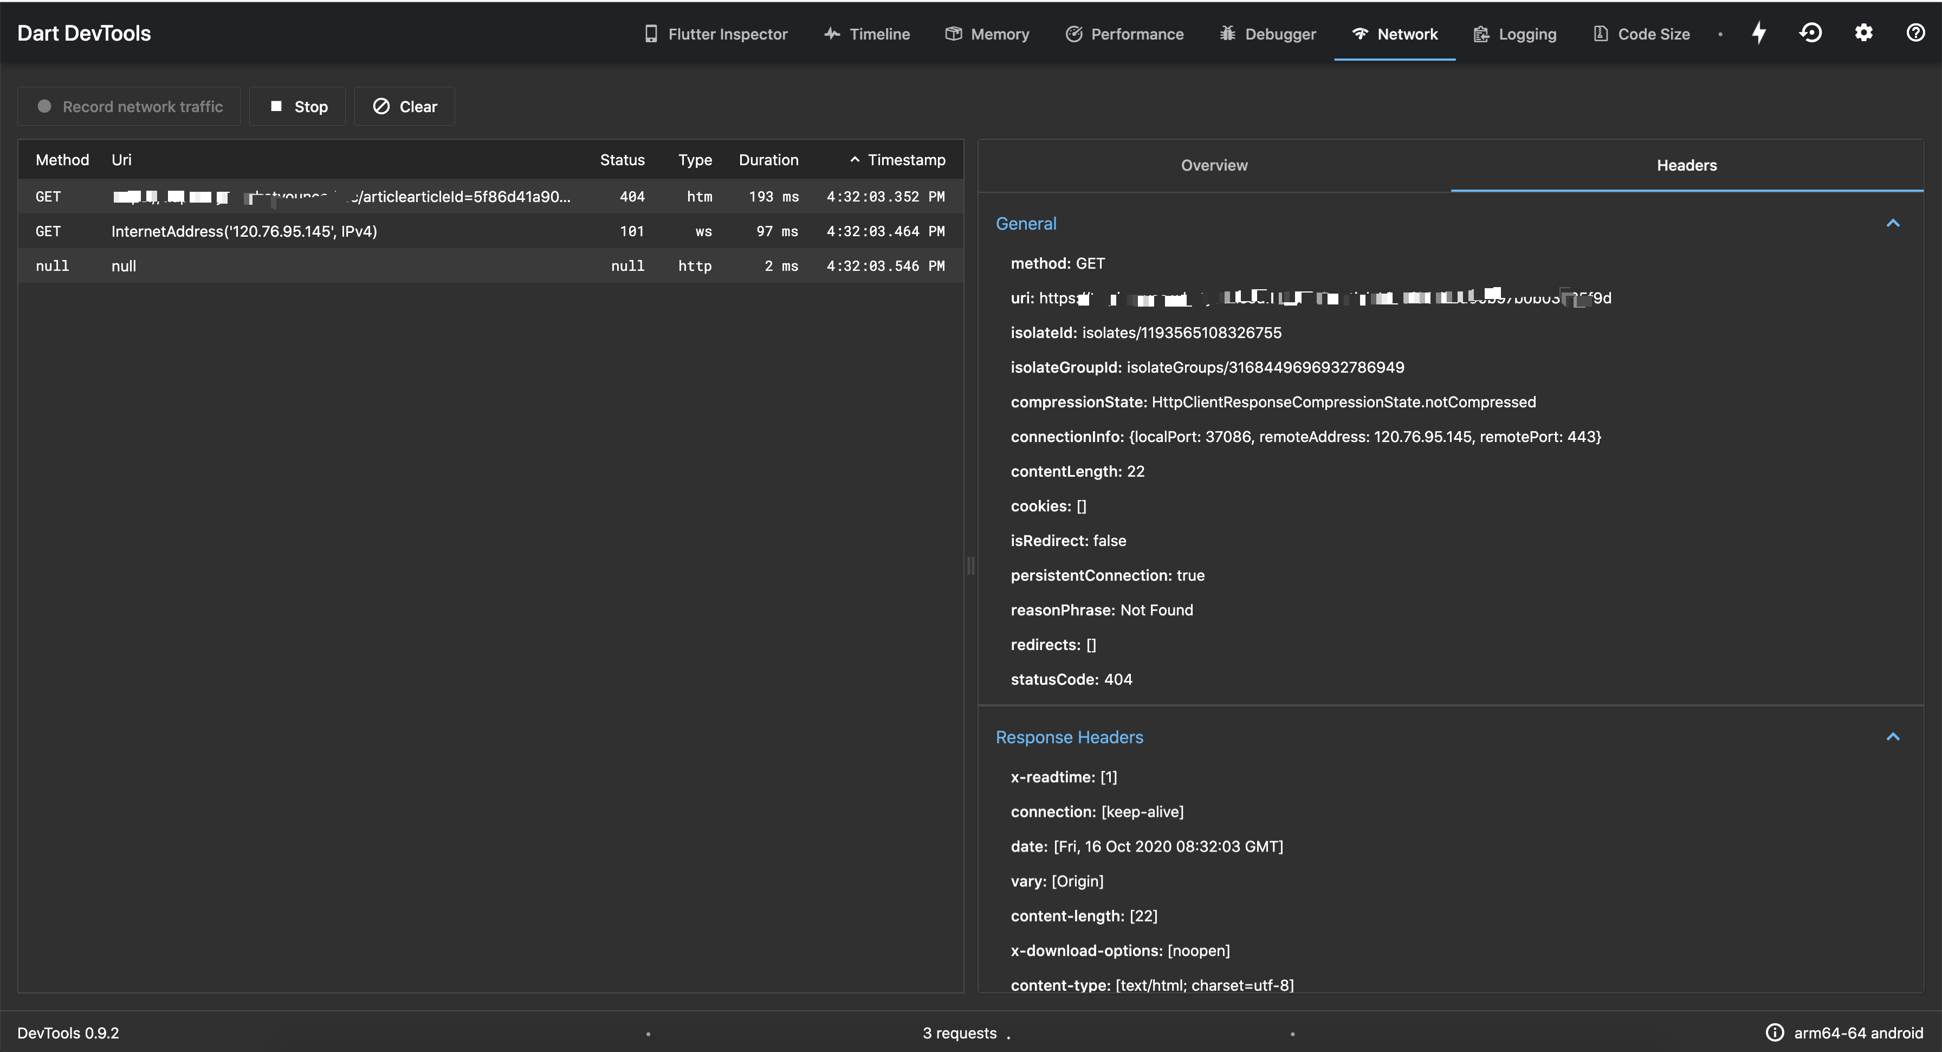Click the info icon near arm64-64 android

(1775, 1032)
